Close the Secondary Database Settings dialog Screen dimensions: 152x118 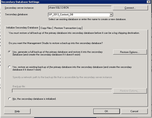tap(148, 2)
